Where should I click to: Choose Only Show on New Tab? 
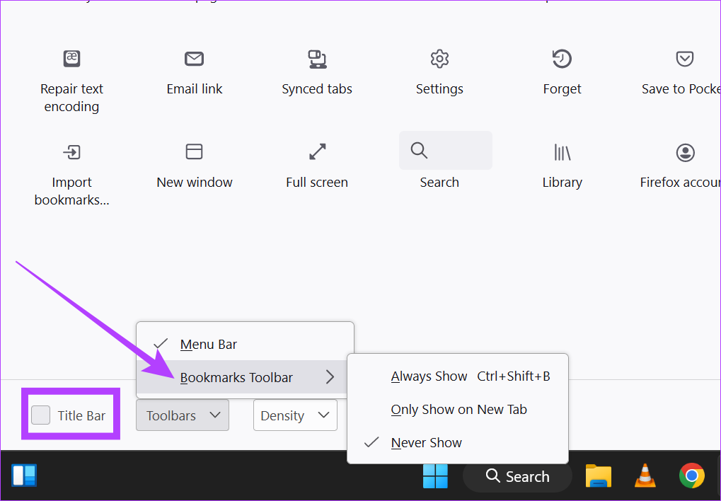pos(458,410)
